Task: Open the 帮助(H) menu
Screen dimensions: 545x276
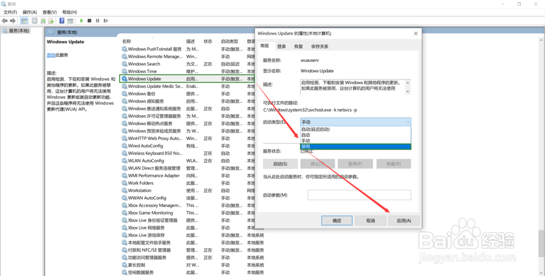Action: (x=70, y=12)
